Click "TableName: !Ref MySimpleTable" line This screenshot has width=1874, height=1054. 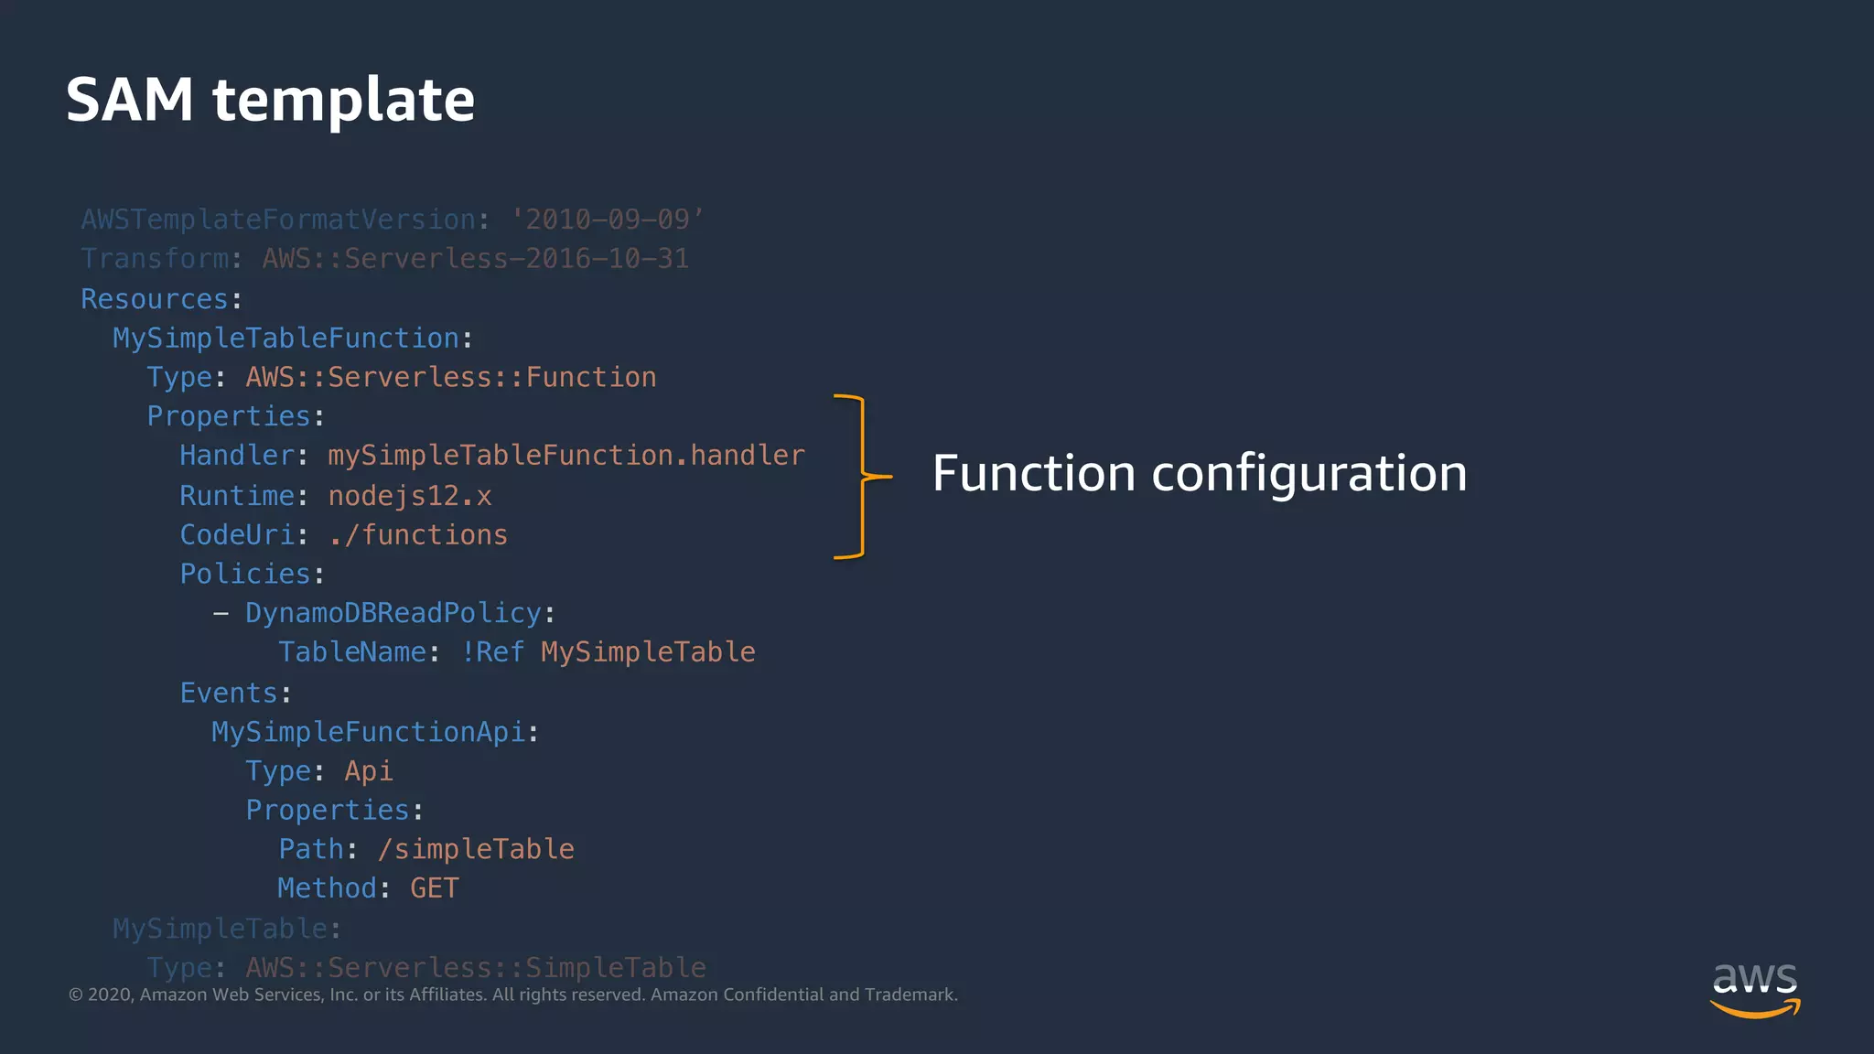(517, 652)
